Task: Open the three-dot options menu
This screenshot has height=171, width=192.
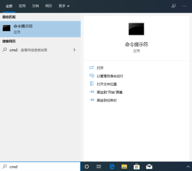Action: pyautogui.click(x=184, y=6)
